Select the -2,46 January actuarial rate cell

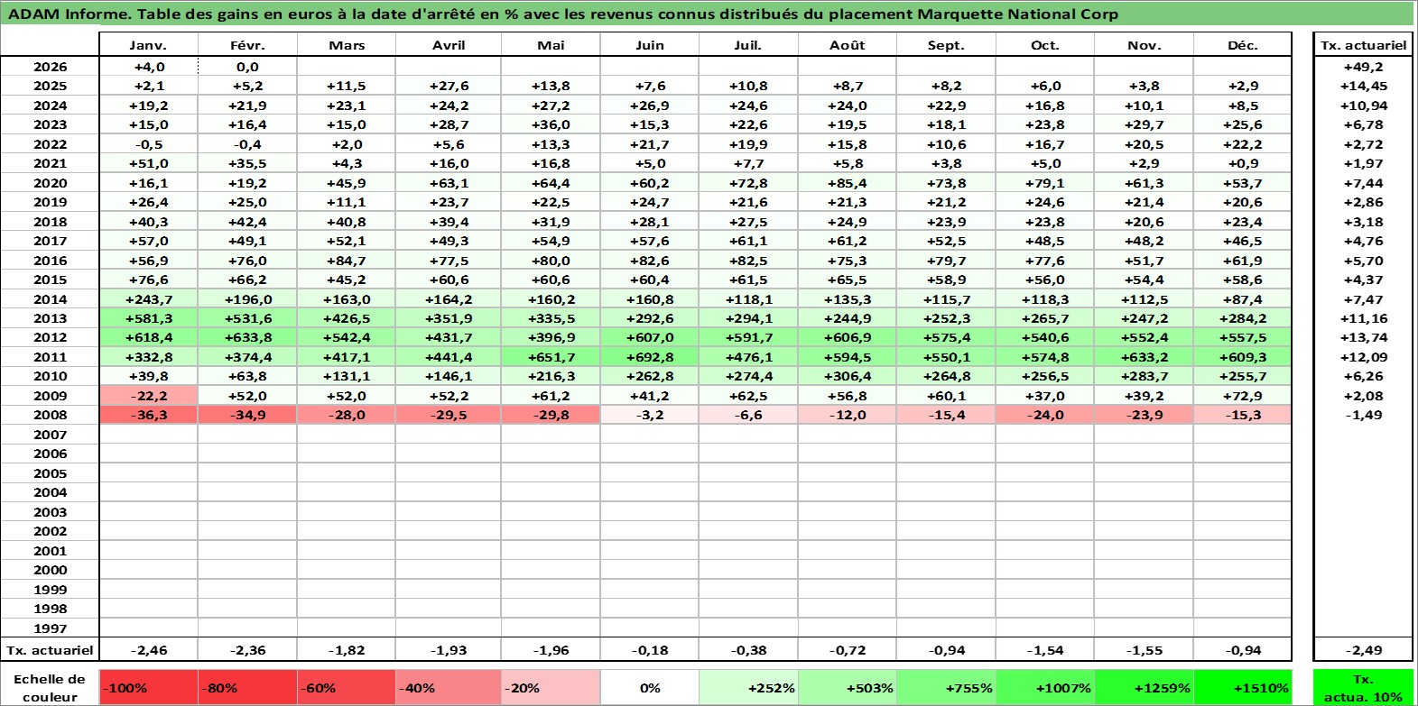pyautogui.click(x=148, y=650)
